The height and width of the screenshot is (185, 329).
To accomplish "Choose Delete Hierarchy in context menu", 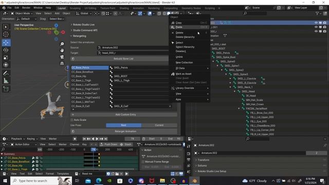I will click(x=190, y=37).
